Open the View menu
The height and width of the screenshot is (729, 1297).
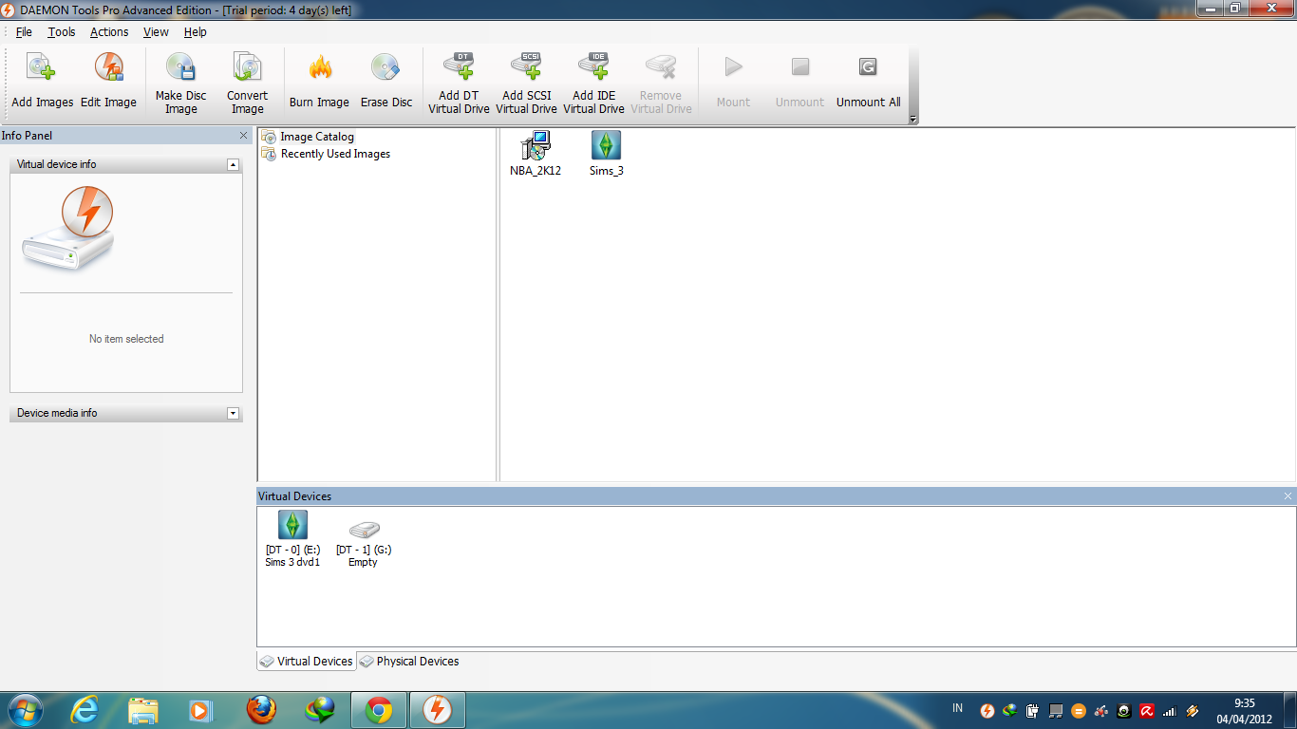coord(156,31)
